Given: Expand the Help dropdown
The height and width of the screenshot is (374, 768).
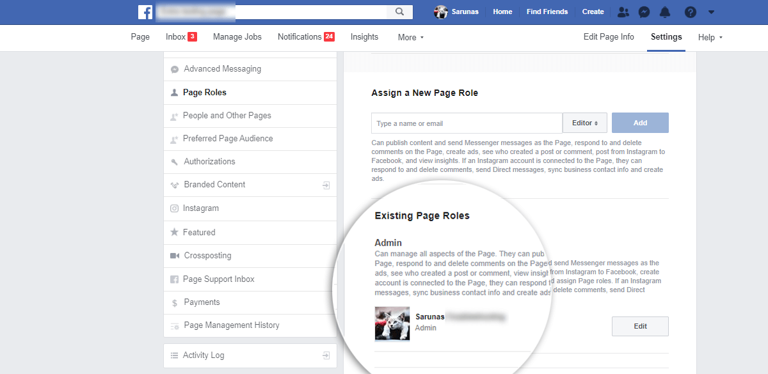Looking at the screenshot, I should 710,38.
